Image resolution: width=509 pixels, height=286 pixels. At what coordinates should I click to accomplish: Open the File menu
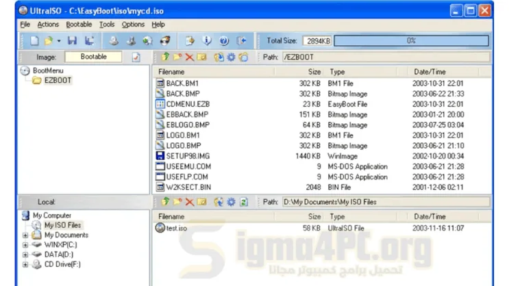pyautogui.click(x=25, y=25)
